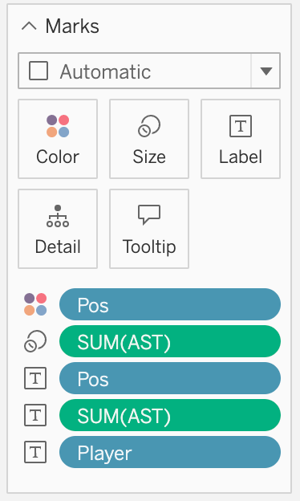Click the Color card's four-dot icon
Image resolution: width=300 pixels, height=501 pixels.
[x=58, y=126]
